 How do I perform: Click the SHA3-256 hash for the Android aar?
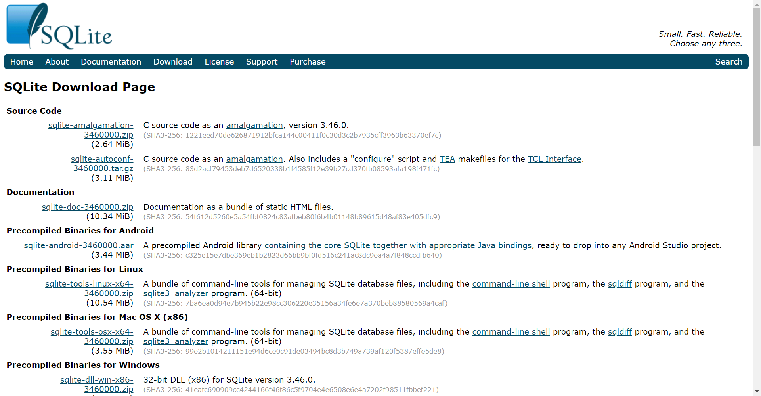(293, 255)
